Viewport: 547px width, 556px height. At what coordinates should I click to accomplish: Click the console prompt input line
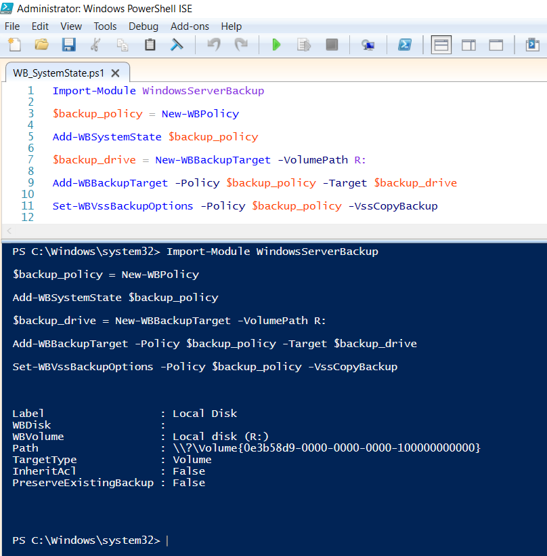pyautogui.click(x=271, y=540)
